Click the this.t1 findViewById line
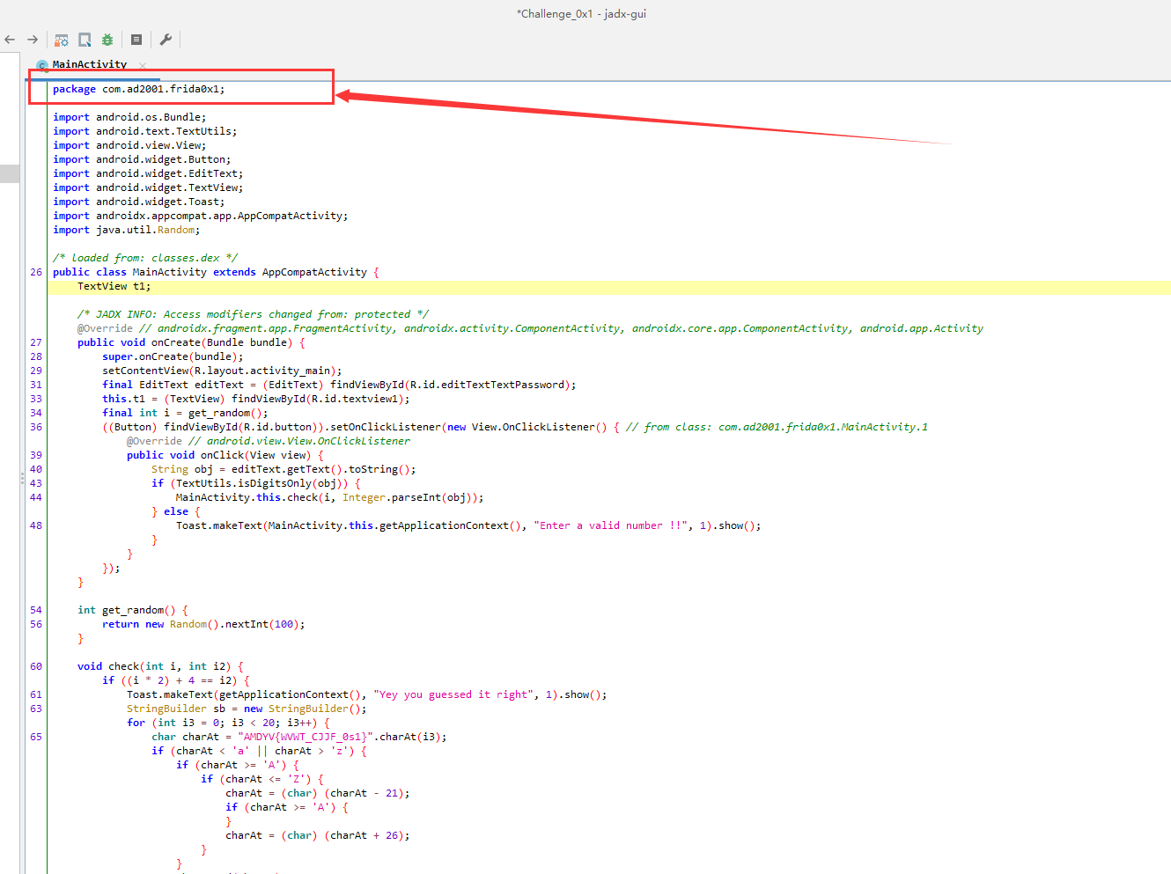Screen dimensions: 1171x874 [x=256, y=399]
